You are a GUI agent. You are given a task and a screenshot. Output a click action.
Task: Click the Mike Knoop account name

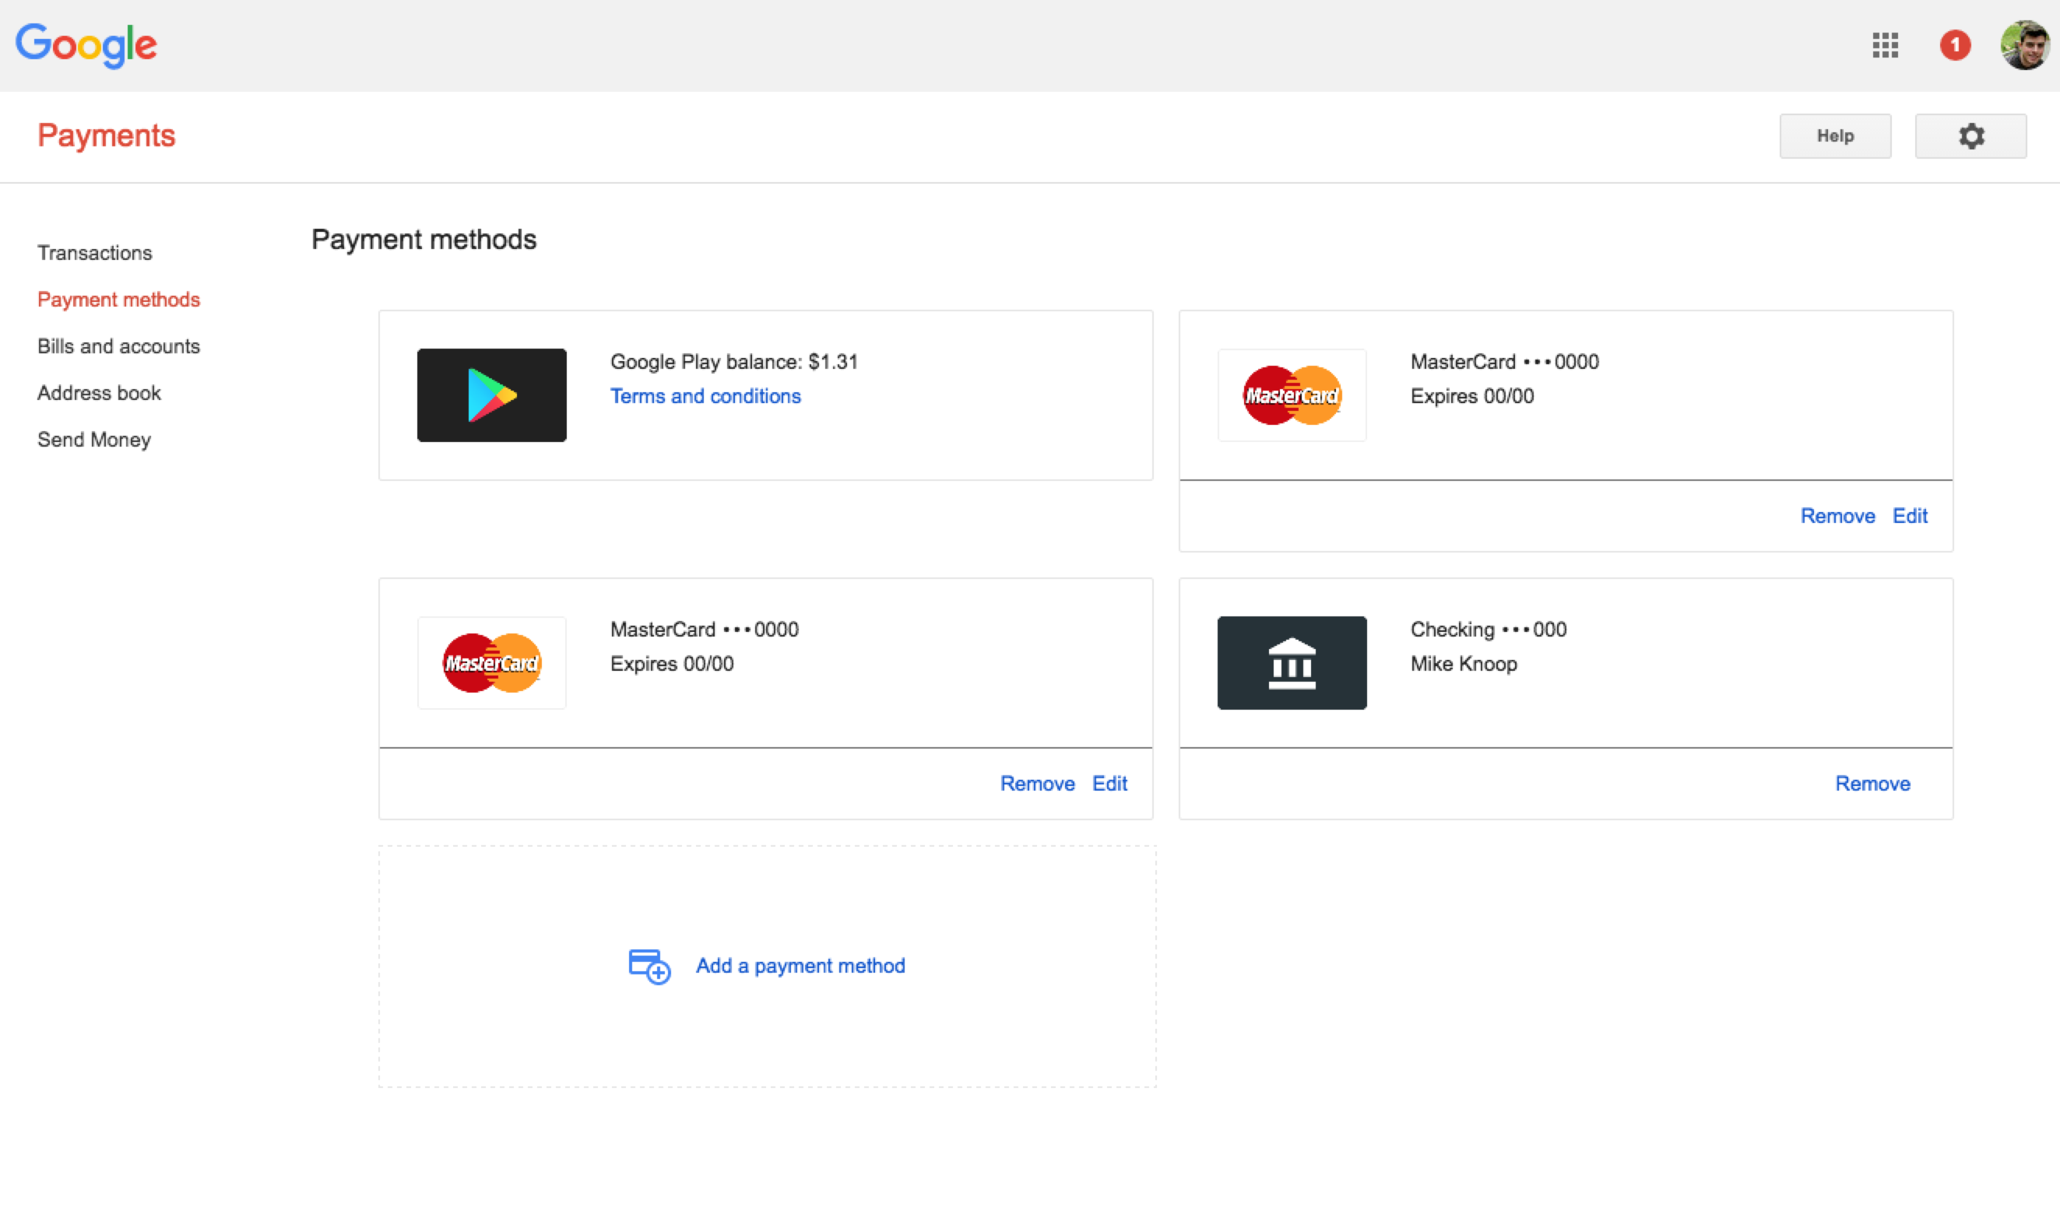[x=1464, y=664]
